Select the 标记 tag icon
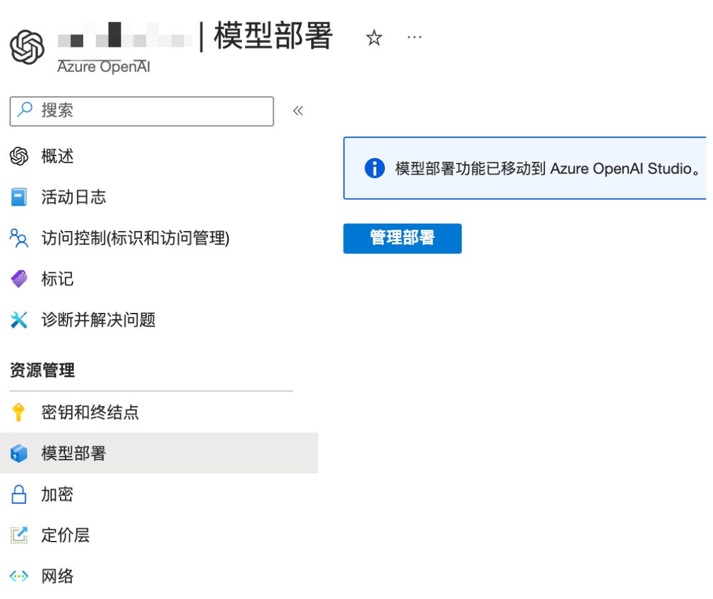This screenshot has width=713, height=599. click(19, 279)
